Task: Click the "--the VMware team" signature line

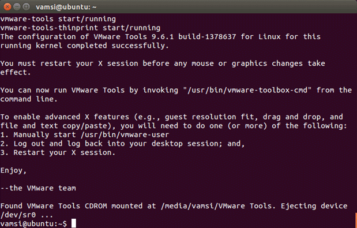Action: coord(38,188)
